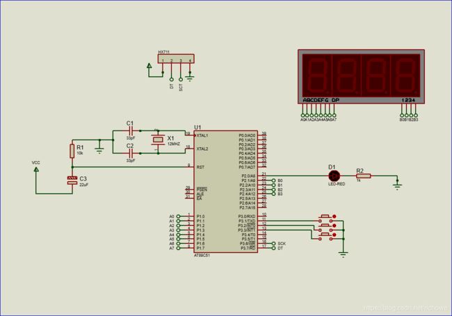The image size is (452, 316).
Task: Select the push button wired to P3.1/TXD
Action: click(325, 219)
